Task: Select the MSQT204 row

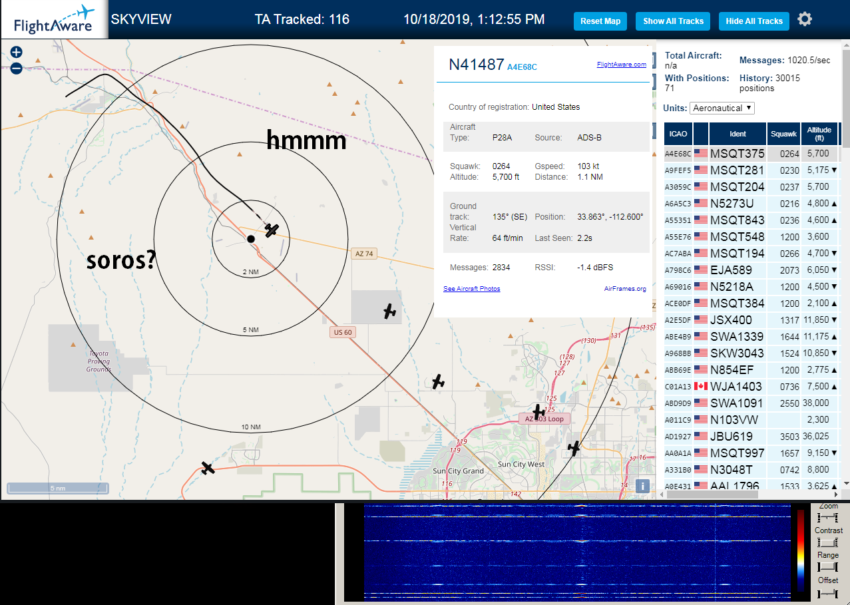Action: coord(751,187)
